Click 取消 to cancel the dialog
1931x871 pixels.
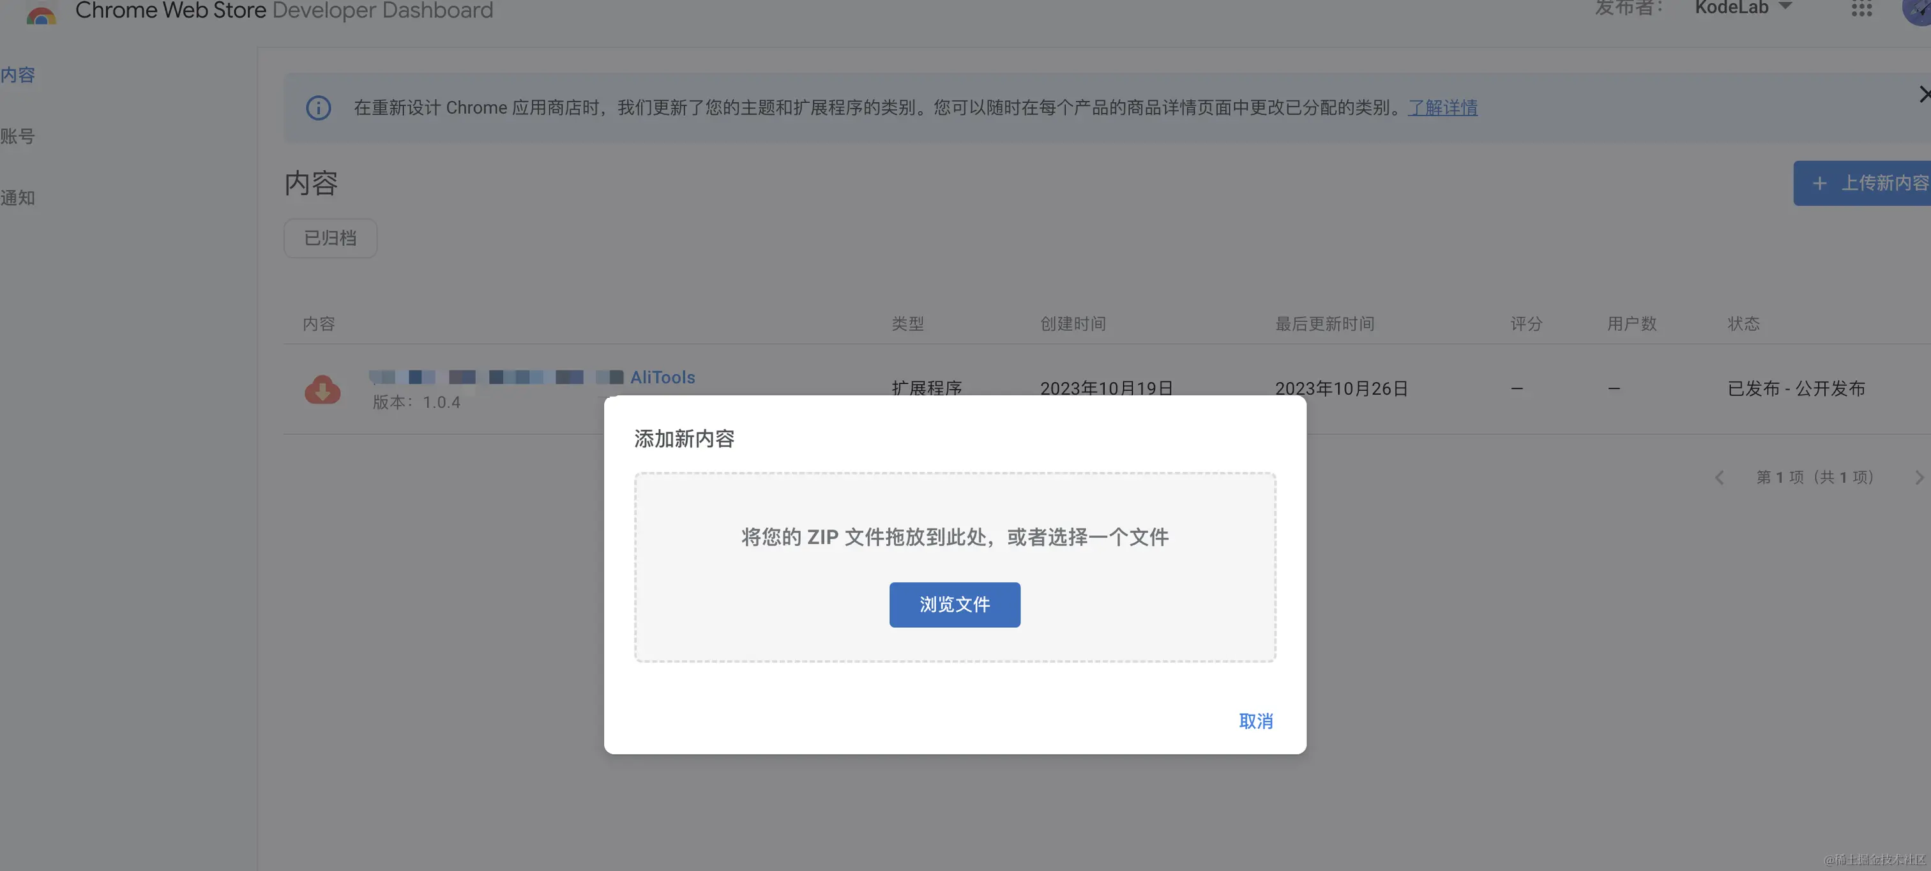tap(1255, 720)
